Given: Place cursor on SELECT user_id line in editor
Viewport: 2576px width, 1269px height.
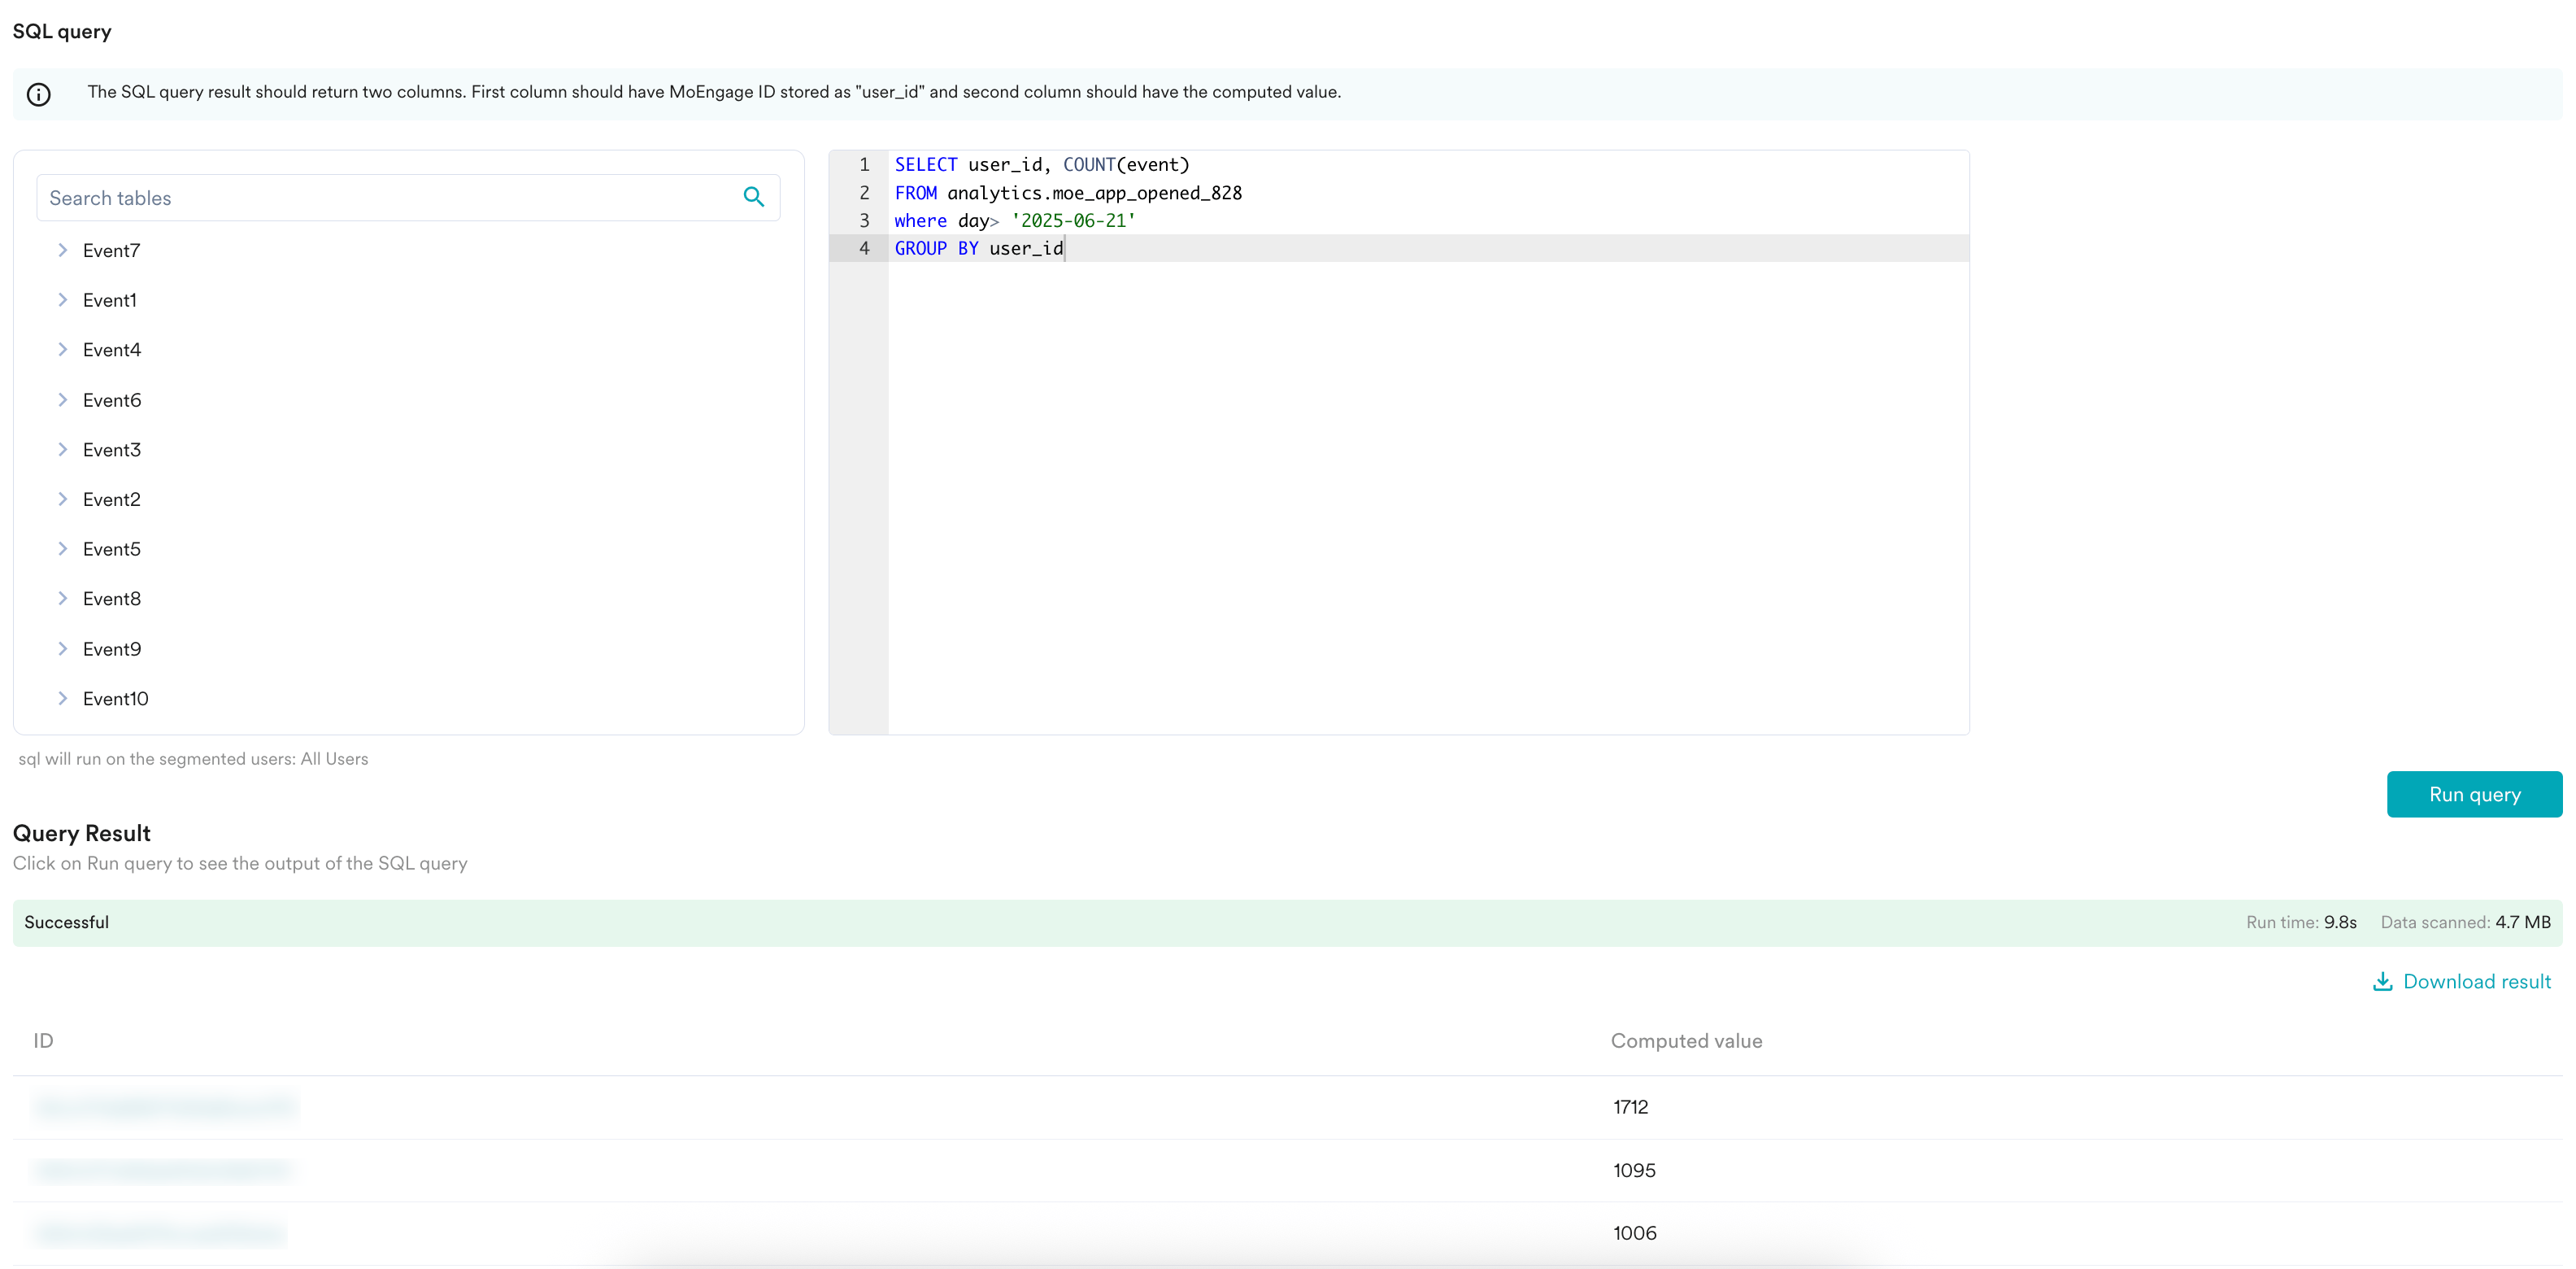Looking at the screenshot, I should click(1042, 165).
